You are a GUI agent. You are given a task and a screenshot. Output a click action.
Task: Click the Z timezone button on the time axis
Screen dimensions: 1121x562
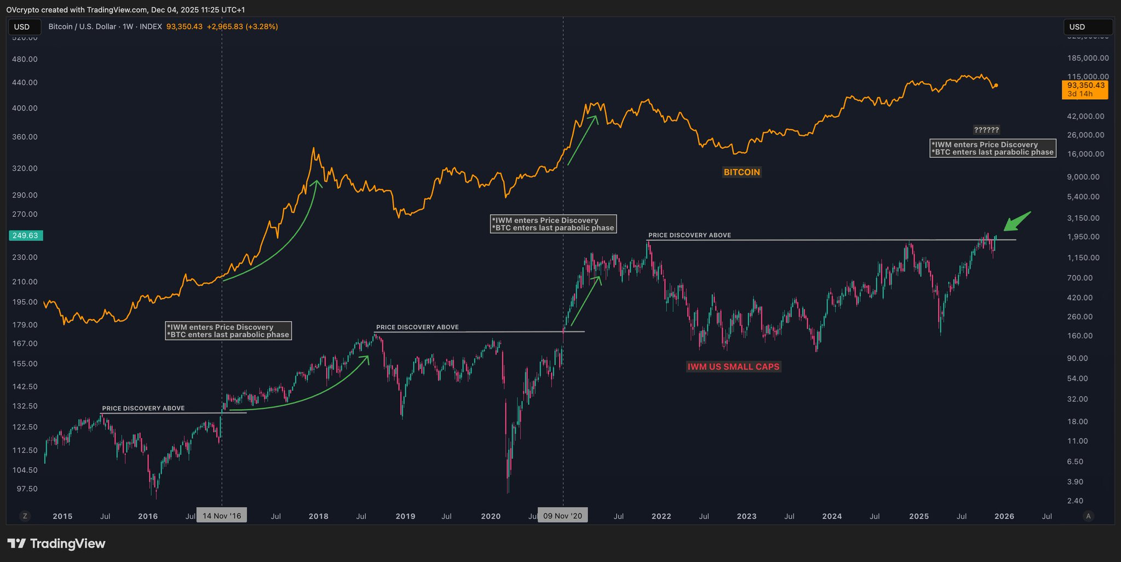(25, 516)
